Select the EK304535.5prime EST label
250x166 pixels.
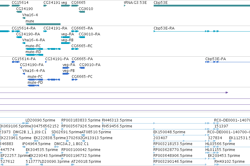[42, 150]
